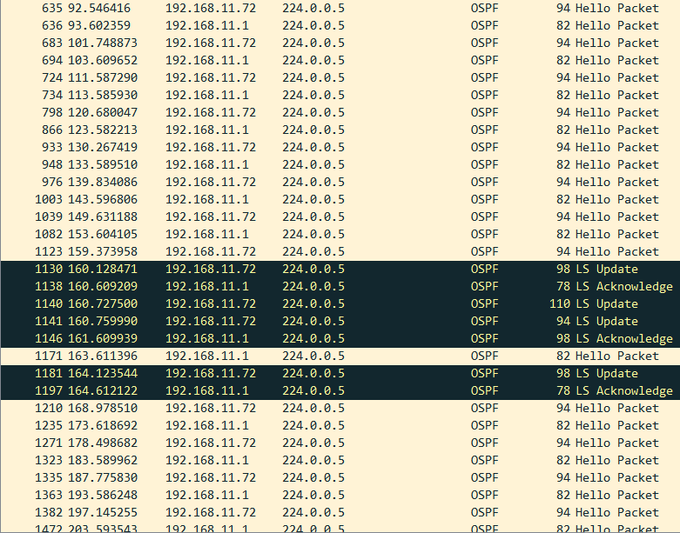Click OSPF protocol cell of packet 1140

coord(484,303)
